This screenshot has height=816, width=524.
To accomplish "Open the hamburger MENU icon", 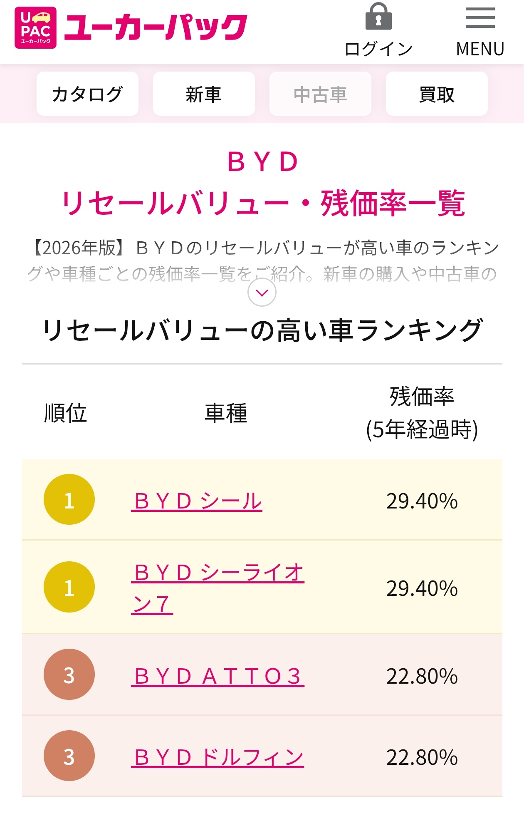I will pos(480,18).
